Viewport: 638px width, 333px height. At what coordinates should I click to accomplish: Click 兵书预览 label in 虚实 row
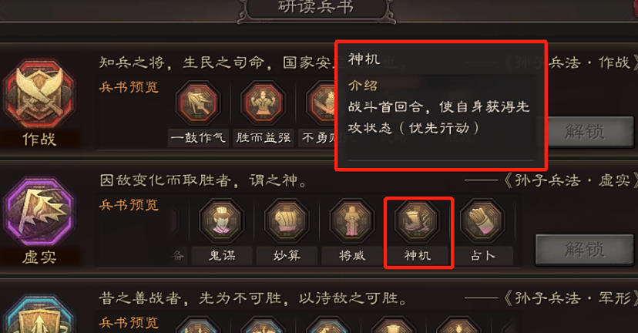[x=129, y=205]
